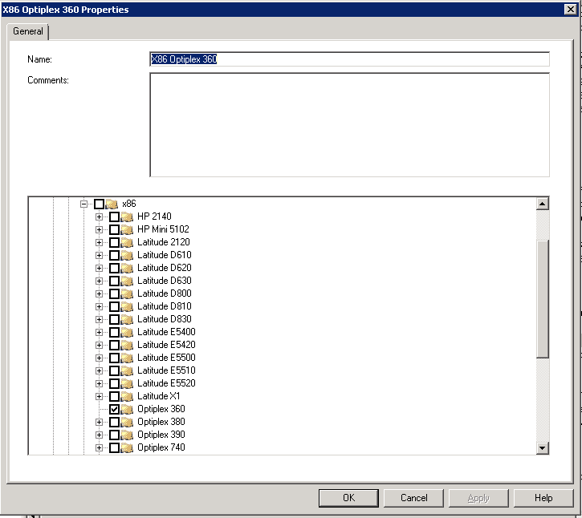Screen dimensions: 582x518
Task: Check the x86 root checkbox
Action: pos(99,204)
